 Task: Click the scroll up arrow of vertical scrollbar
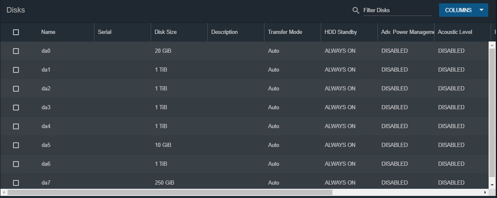coord(492,46)
